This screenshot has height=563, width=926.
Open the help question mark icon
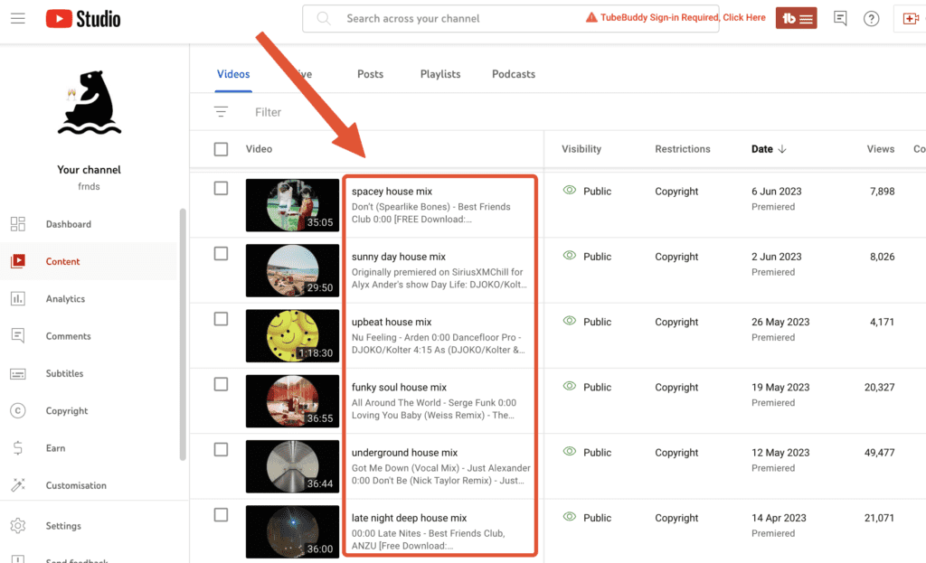coord(871,18)
